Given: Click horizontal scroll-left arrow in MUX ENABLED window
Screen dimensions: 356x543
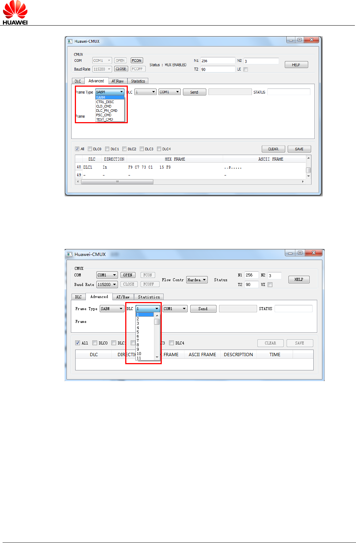Looking at the screenshot, I should point(78,181).
